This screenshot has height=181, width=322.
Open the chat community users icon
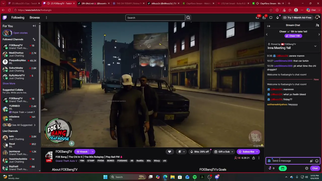pyautogui.click(x=317, y=25)
